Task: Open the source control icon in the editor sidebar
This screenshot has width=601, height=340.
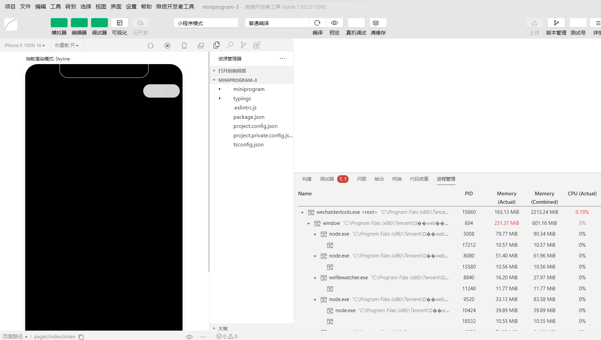Action: [243, 45]
